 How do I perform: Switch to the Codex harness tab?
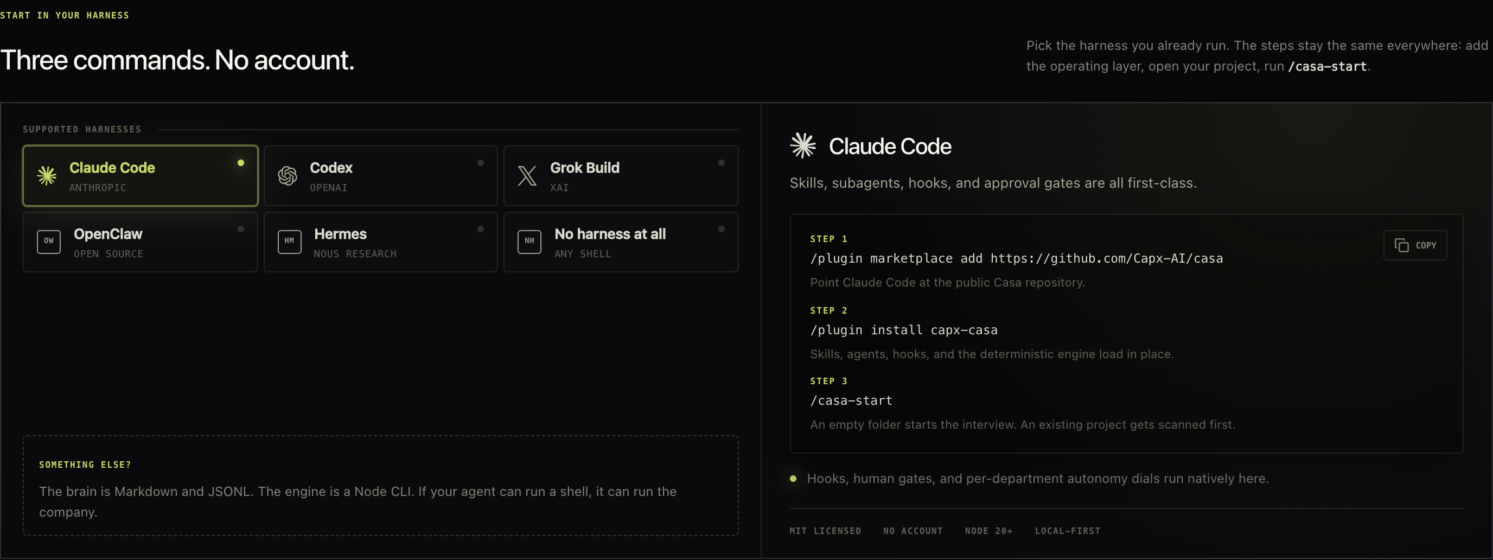[381, 176]
